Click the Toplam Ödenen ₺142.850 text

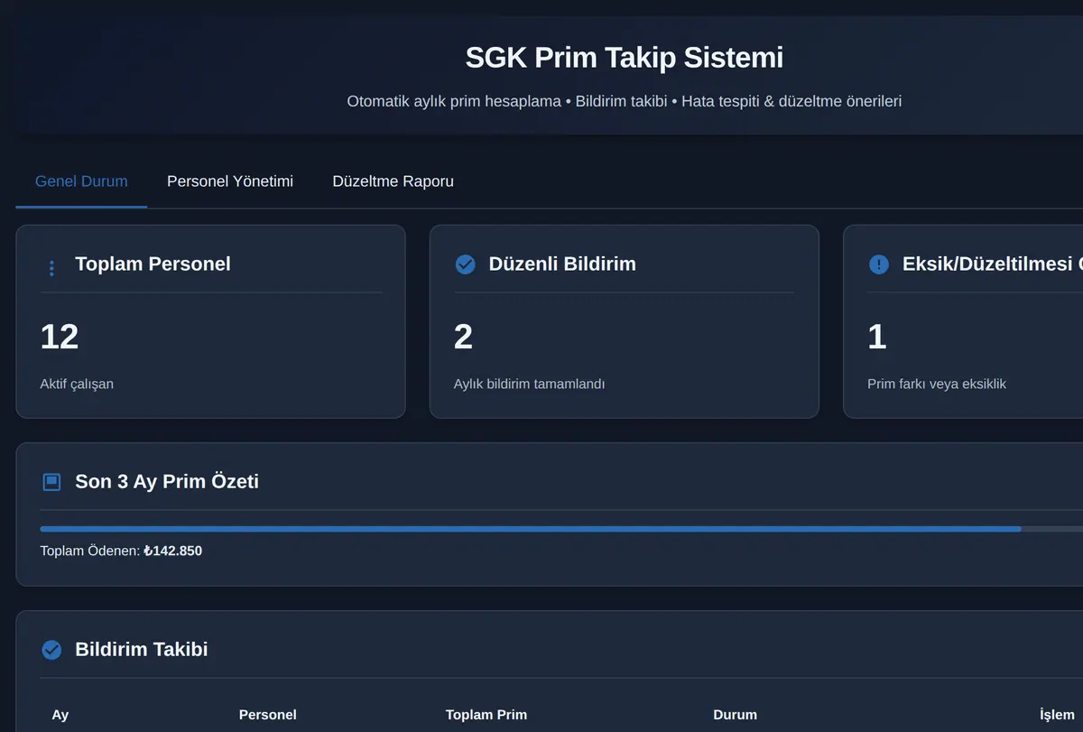[x=121, y=550]
